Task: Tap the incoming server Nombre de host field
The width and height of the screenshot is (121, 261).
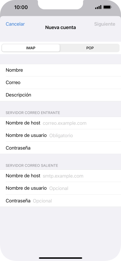Action: coord(60,123)
